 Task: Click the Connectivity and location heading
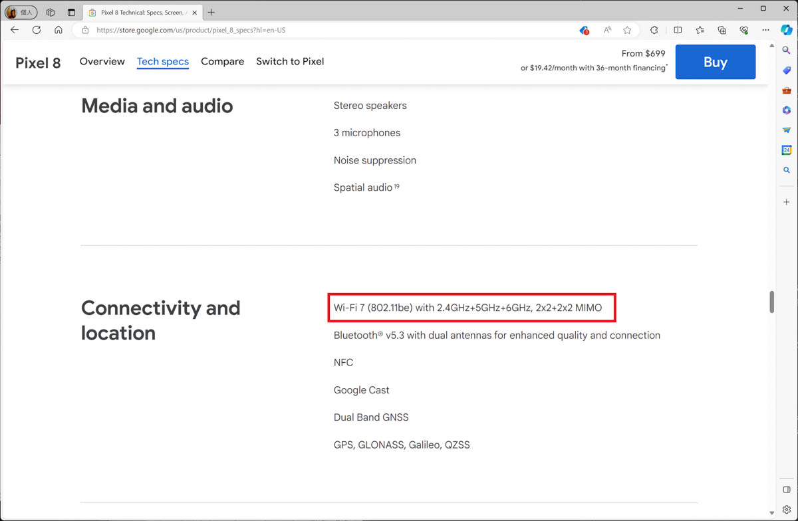160,320
